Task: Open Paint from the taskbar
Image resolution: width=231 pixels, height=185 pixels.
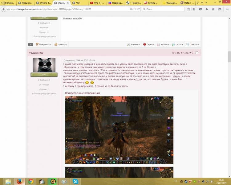Action: coord(64,181)
